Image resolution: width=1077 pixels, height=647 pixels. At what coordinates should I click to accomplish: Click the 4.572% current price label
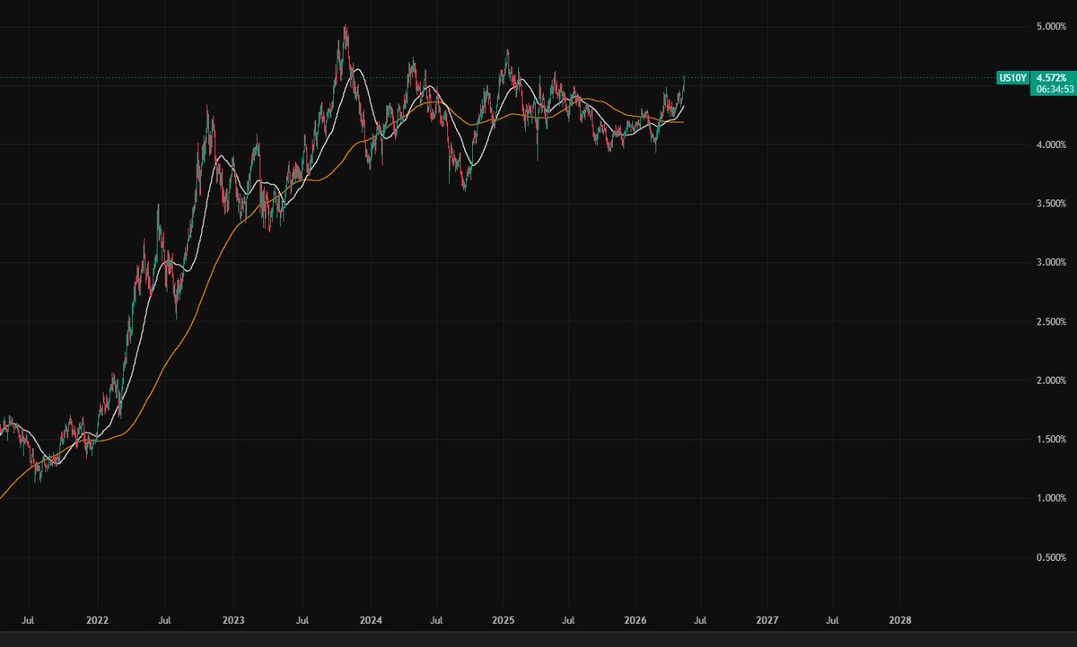(1050, 78)
